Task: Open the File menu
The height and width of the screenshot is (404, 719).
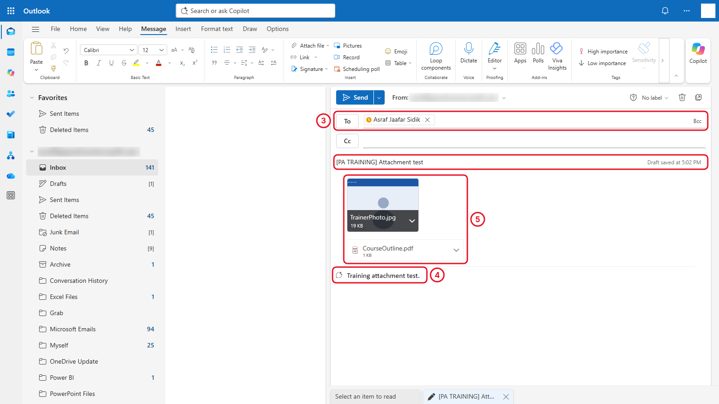Action: 55,29
